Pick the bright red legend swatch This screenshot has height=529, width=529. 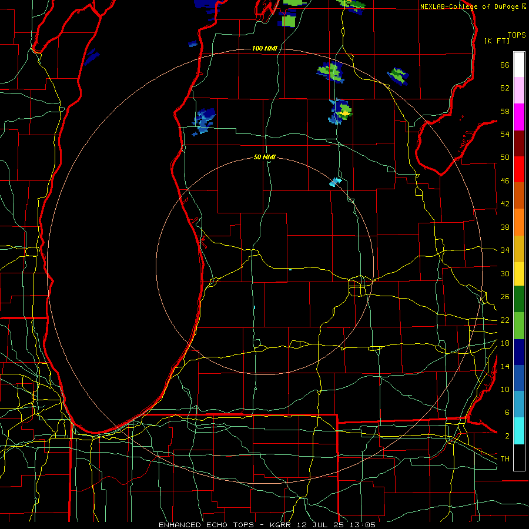coord(519,169)
